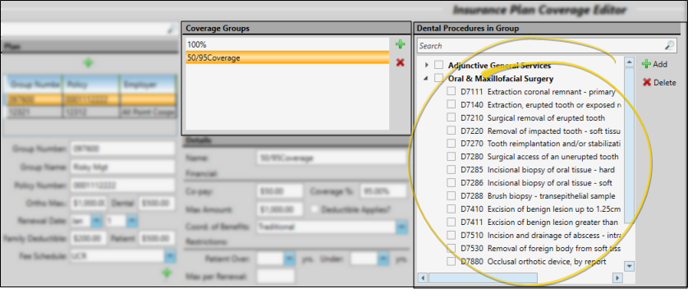Screen dimensions: 697x298
Task: Check D7285 Incisional biopsy - hard
Action: point(452,169)
